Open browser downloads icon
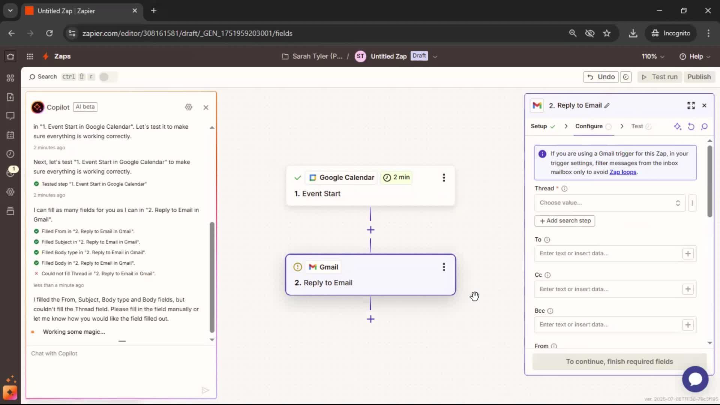720x405 pixels. pos(633,33)
